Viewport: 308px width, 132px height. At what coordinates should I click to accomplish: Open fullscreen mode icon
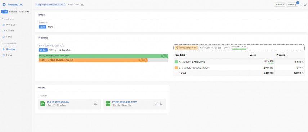tap(301, 5)
